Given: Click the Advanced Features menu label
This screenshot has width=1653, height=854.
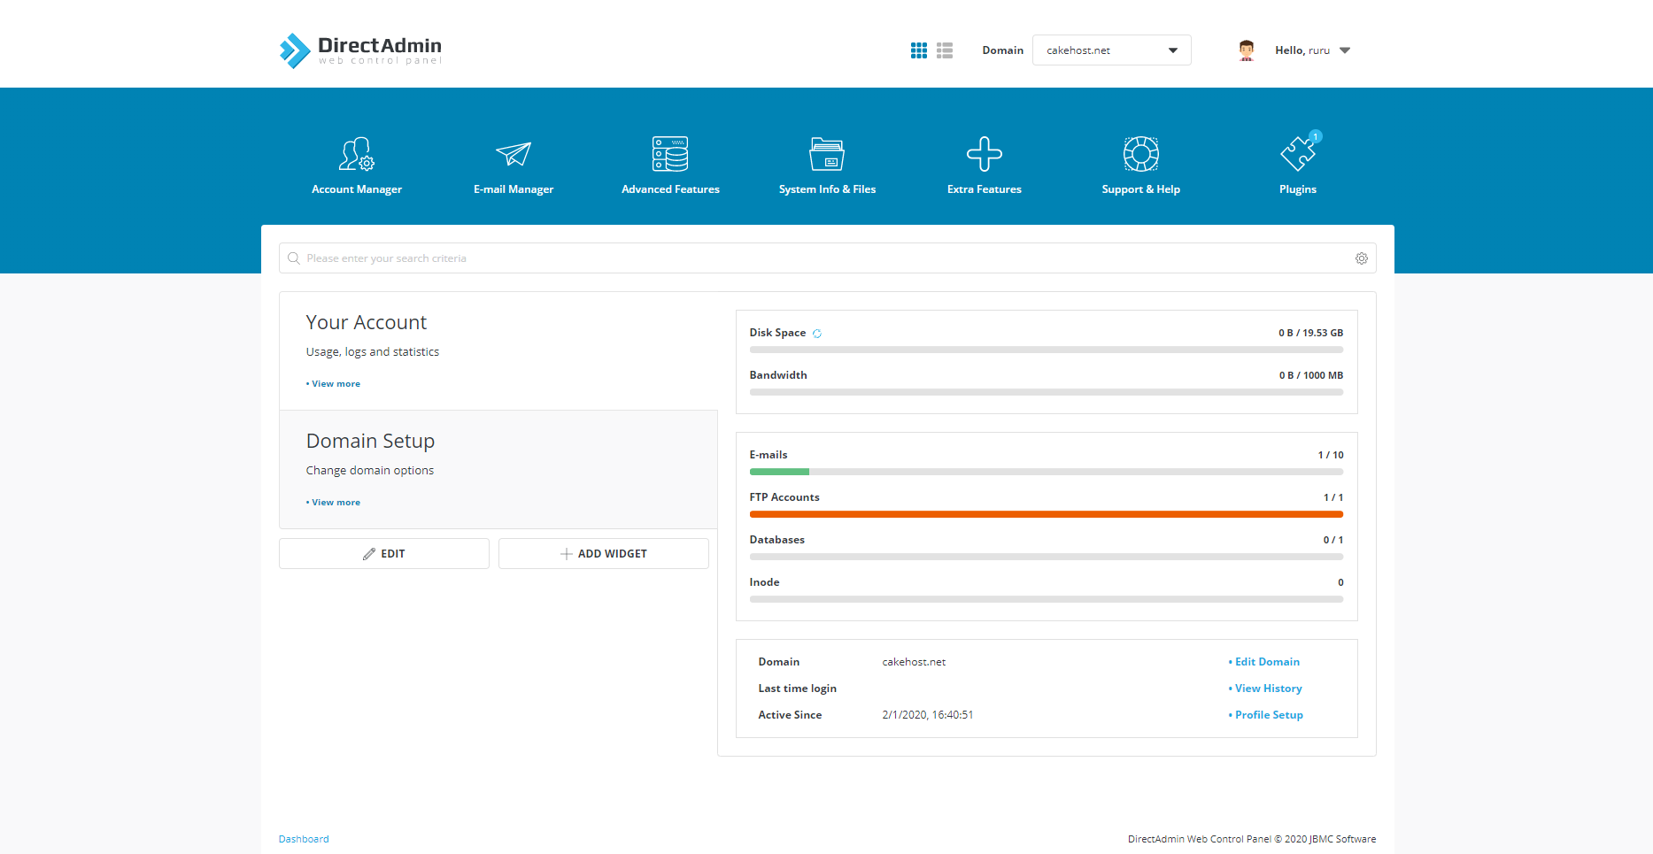Looking at the screenshot, I should click(x=670, y=189).
